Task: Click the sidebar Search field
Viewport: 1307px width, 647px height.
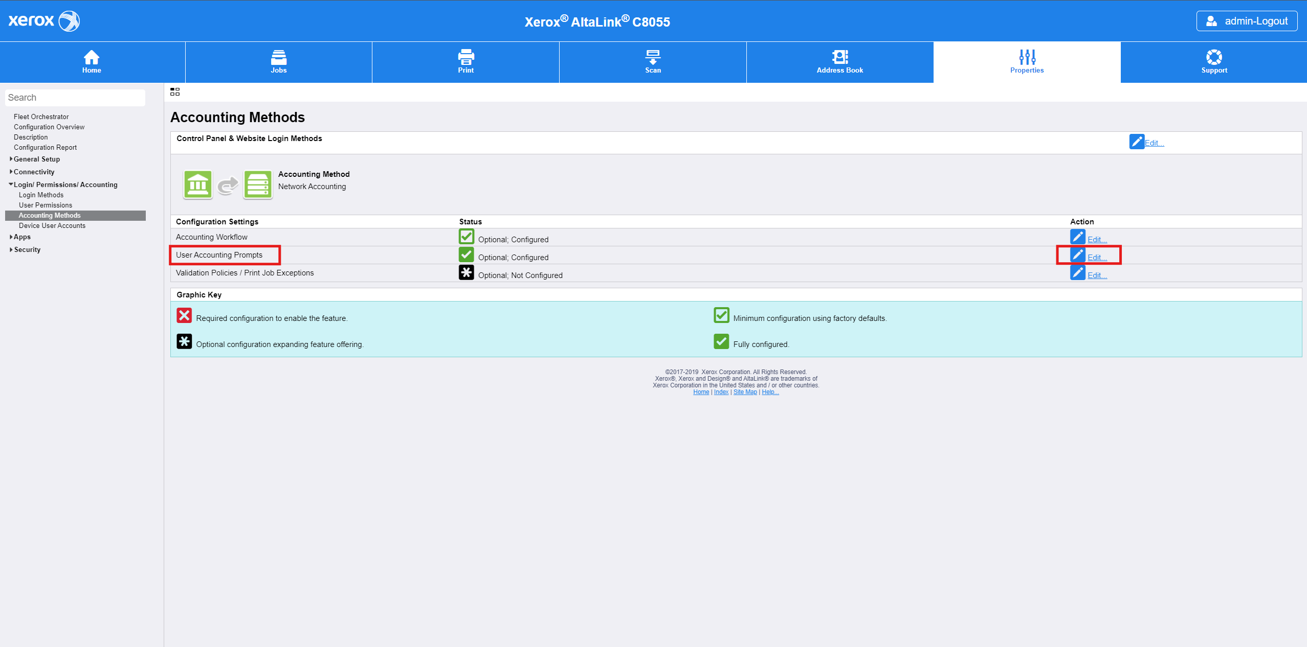Action: pos(75,98)
